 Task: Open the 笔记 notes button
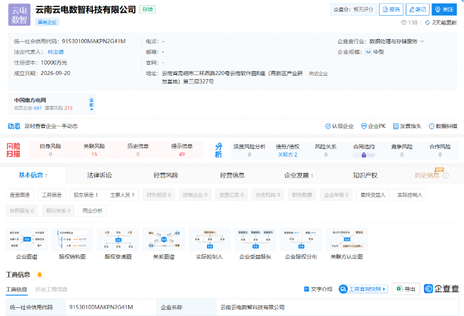[417, 9]
